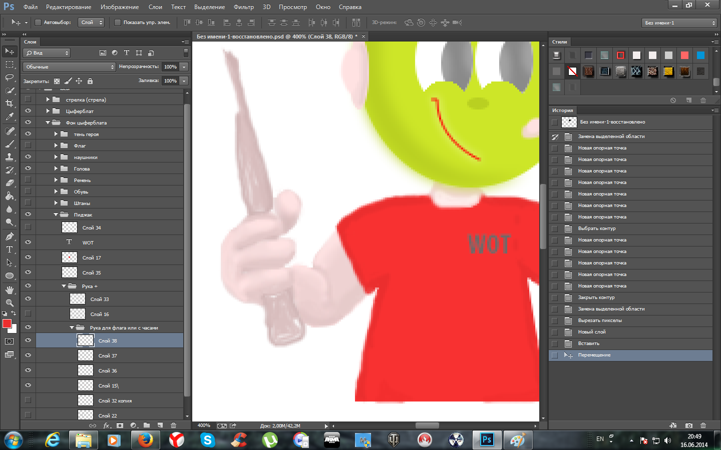Show the Слой 34 layer
The image size is (721, 450).
pyautogui.click(x=28, y=227)
